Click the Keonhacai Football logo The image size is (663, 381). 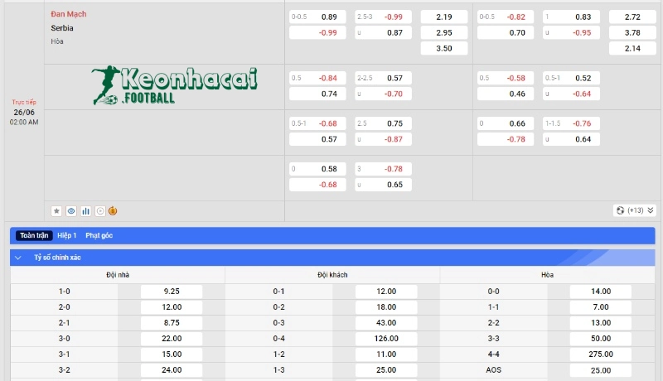coord(176,86)
